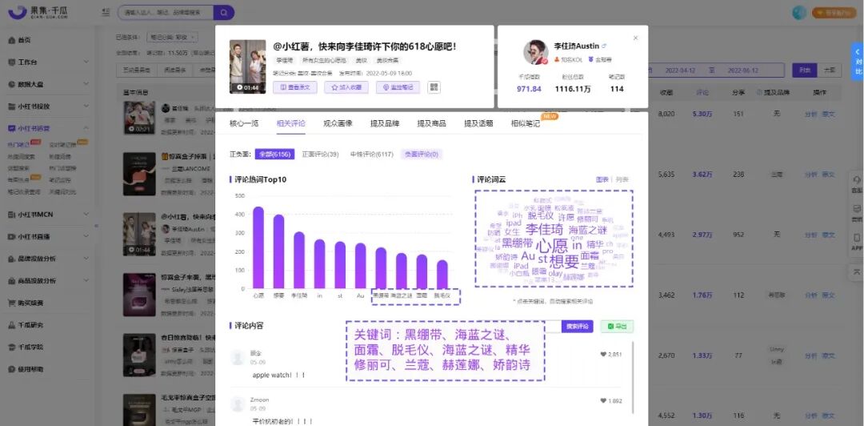Screen dimensions: 864x426
Task: Expand the 商品投放分析 sidebar section
Action: tap(49, 280)
